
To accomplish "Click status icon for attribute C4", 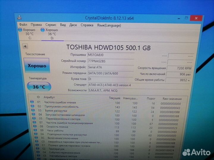I will 38,152.
